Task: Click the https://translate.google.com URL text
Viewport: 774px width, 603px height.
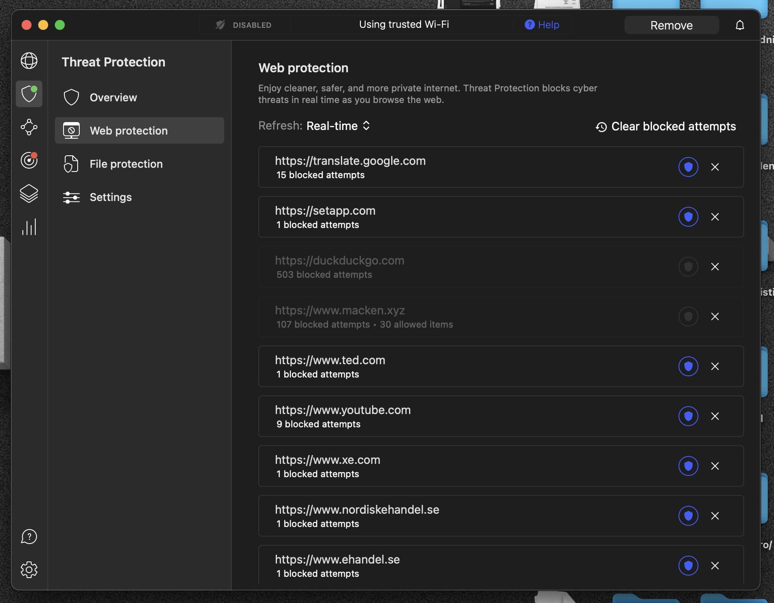Action: pyautogui.click(x=350, y=161)
